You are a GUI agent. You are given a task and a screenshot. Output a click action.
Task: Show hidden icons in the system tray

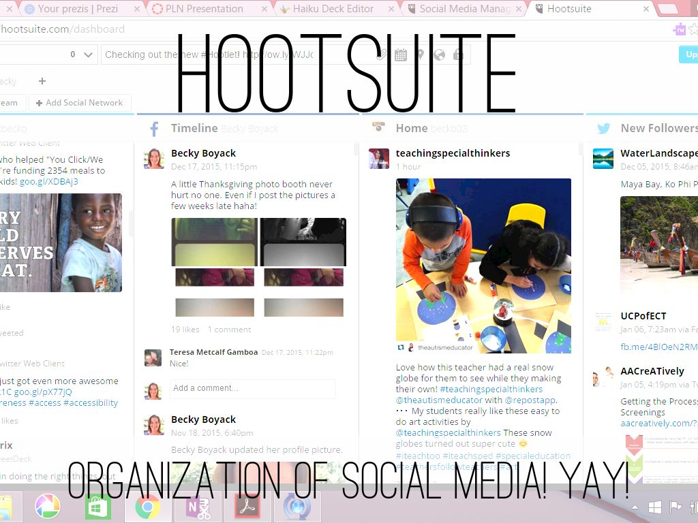635,507
